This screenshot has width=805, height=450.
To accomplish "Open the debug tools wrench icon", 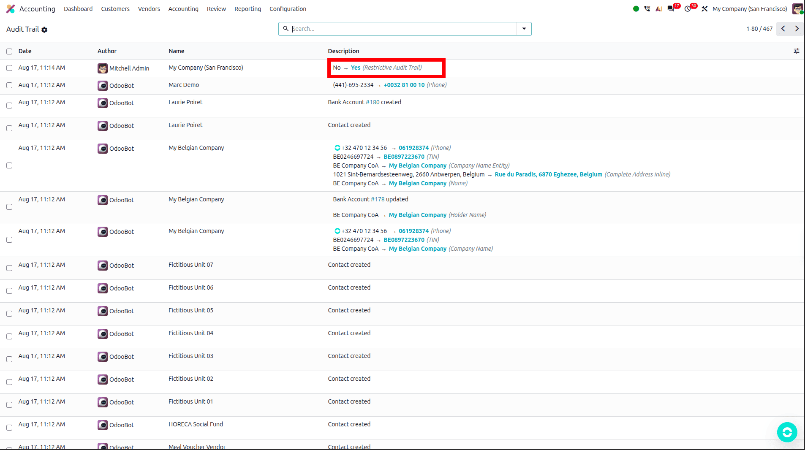I will point(704,9).
